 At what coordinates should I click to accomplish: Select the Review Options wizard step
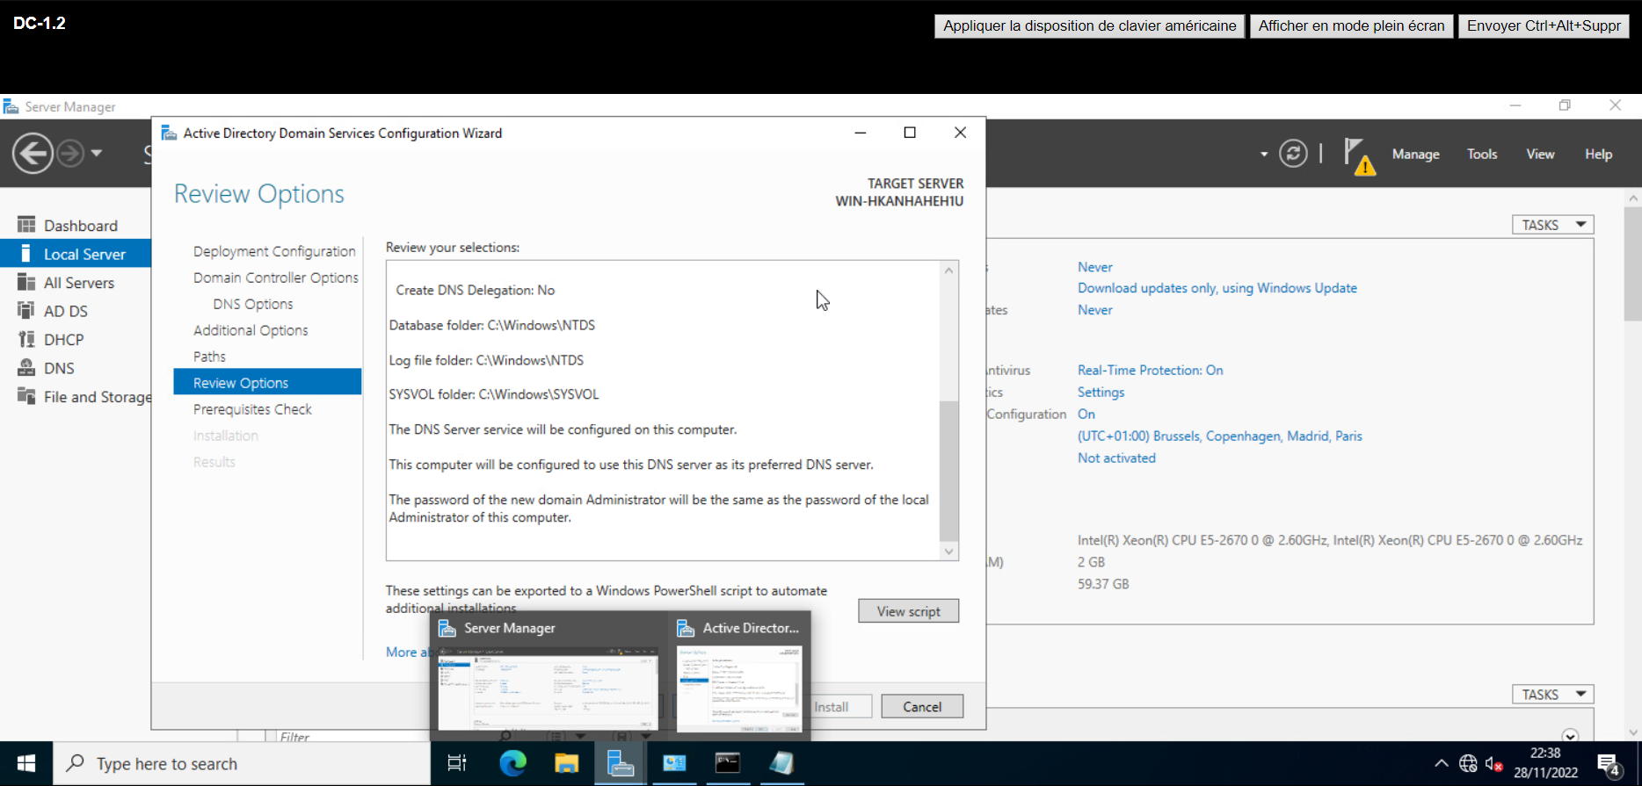(x=267, y=382)
